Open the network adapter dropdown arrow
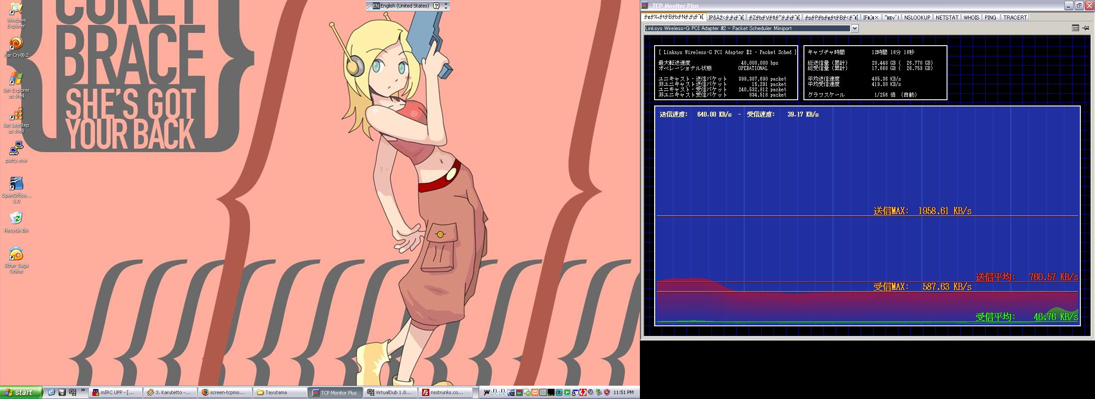 [x=854, y=28]
